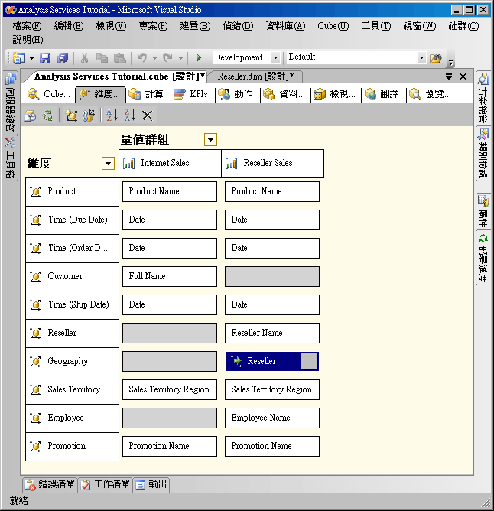Viewport: 494px width, 511px height.
Task: Switch to the 翻譯 translations tab
Action: click(x=382, y=94)
